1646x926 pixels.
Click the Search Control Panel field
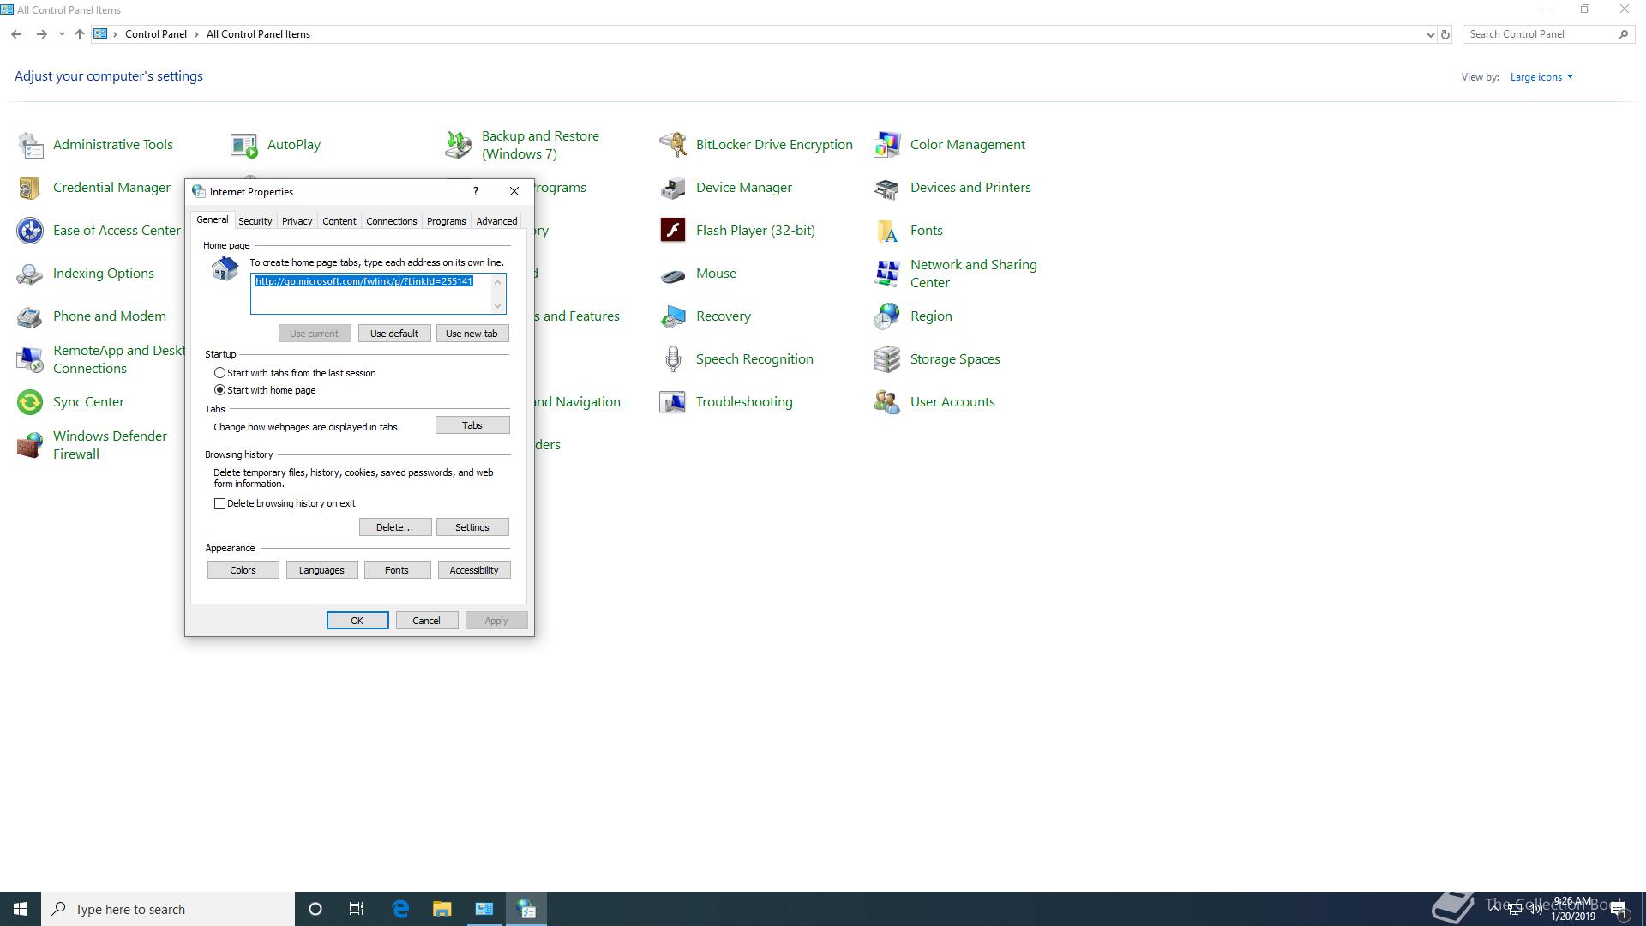(x=1541, y=34)
